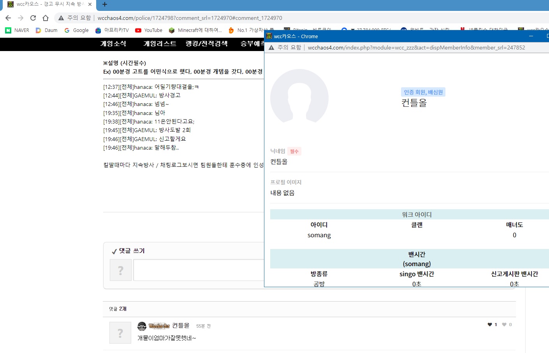Image resolution: width=549 pixels, height=353 pixels.
Task: Open the 랭킹/전적검색 menu
Action: 207,44
